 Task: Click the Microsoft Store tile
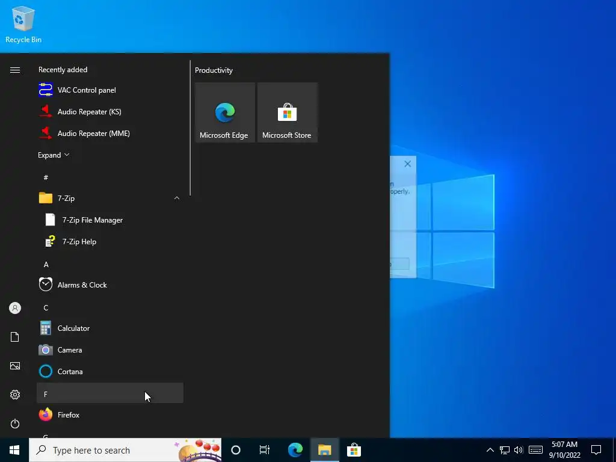click(287, 112)
